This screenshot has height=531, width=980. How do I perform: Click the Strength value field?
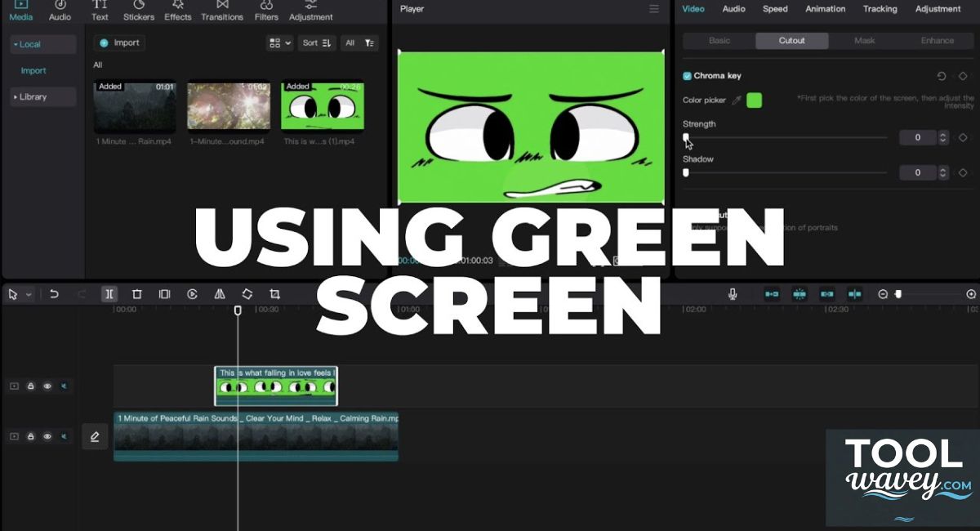[x=918, y=137]
